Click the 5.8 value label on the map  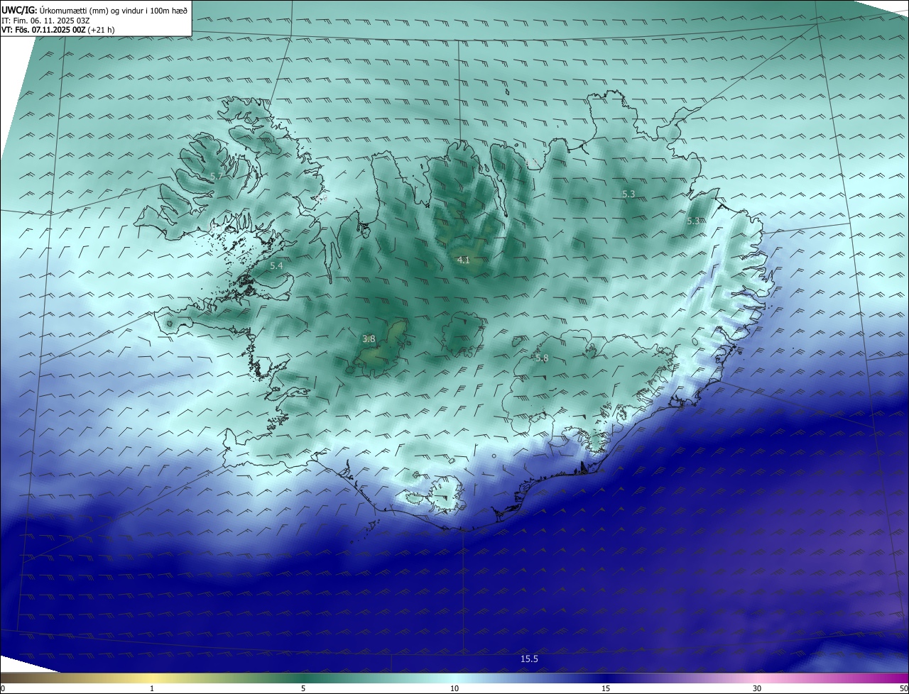pyautogui.click(x=542, y=358)
